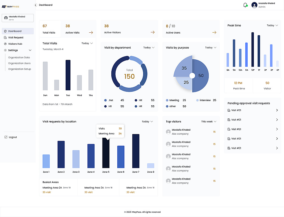Click the other legend color dot
284x217 pixels.
click(167, 106)
